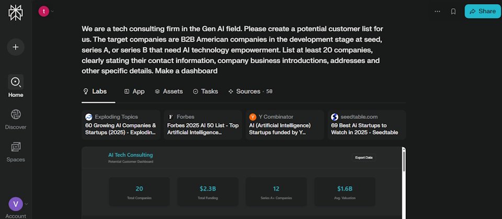Click the dashboard preview vertical scrollbar
The width and height of the screenshot is (502, 219).
(x=404, y=161)
